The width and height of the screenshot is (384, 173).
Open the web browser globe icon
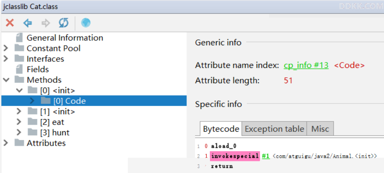[86, 23]
